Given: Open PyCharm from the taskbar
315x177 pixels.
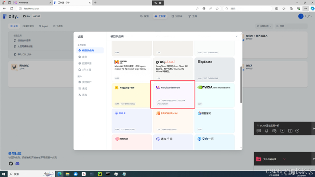Looking at the screenshot, I should tap(100, 174).
